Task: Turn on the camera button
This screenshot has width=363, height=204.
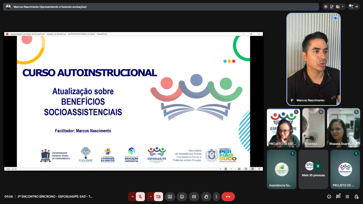Action: [158, 197]
